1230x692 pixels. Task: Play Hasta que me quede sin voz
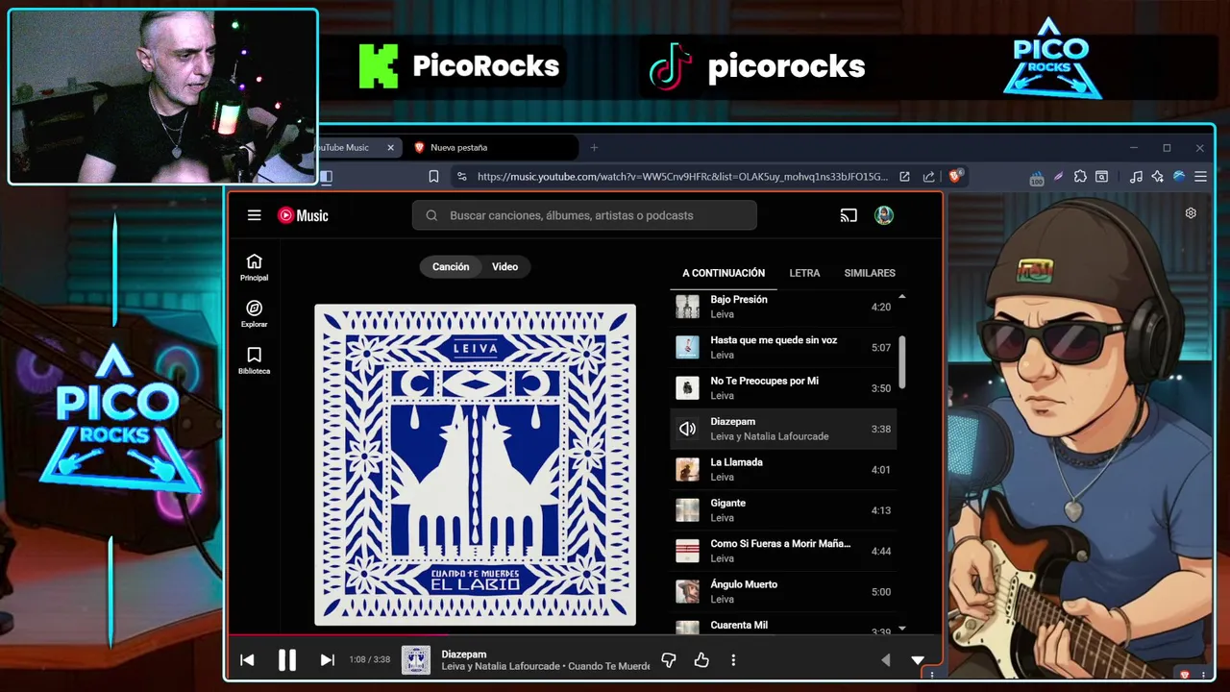coord(783,347)
